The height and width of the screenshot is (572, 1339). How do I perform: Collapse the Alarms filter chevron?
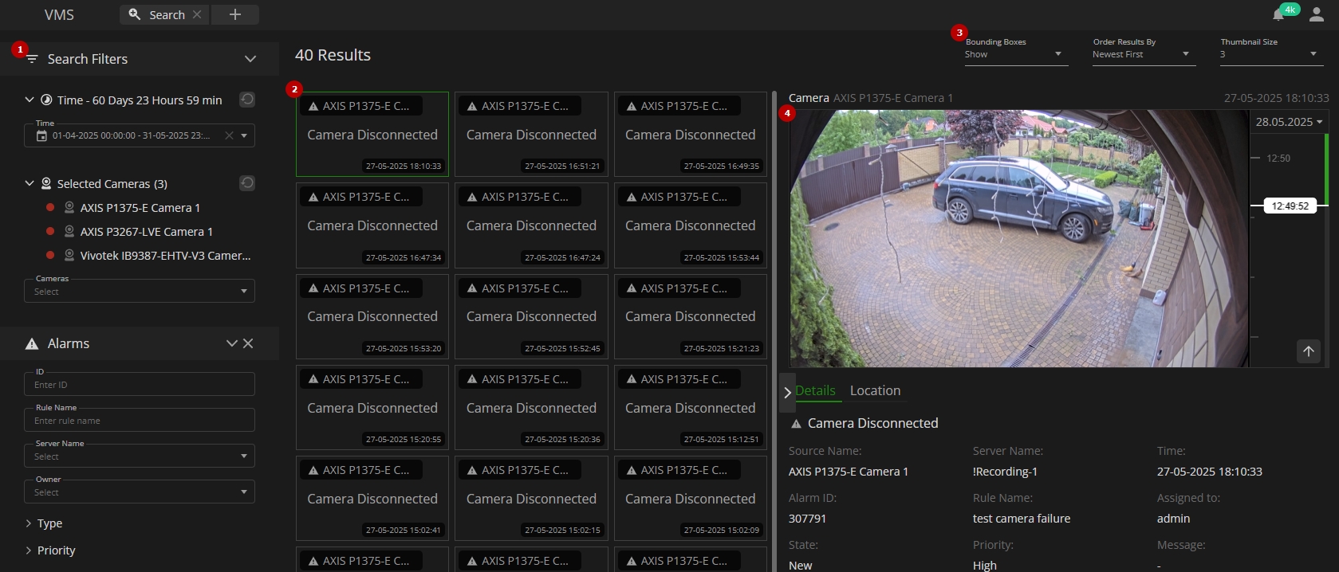tap(231, 343)
